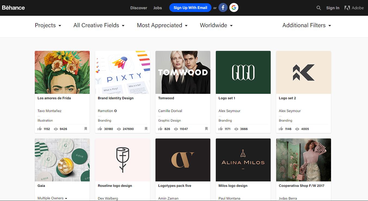
Task: Open the All Creative Fields dropdown
Action: coord(99,25)
